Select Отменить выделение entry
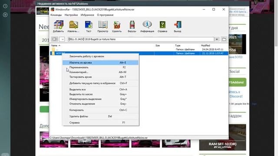This screenshot has height=156, width=278. [x=100, y=104]
